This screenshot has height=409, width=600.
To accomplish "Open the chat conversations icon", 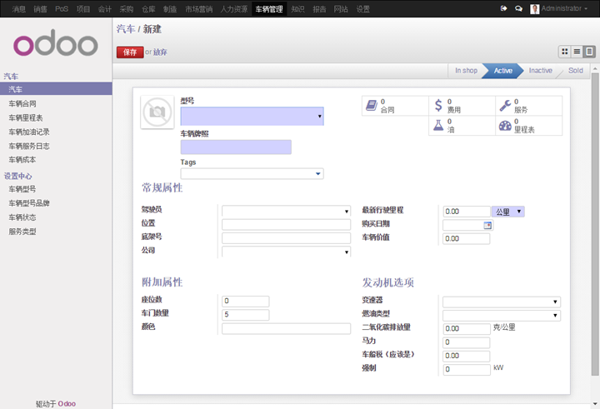I will point(518,8).
